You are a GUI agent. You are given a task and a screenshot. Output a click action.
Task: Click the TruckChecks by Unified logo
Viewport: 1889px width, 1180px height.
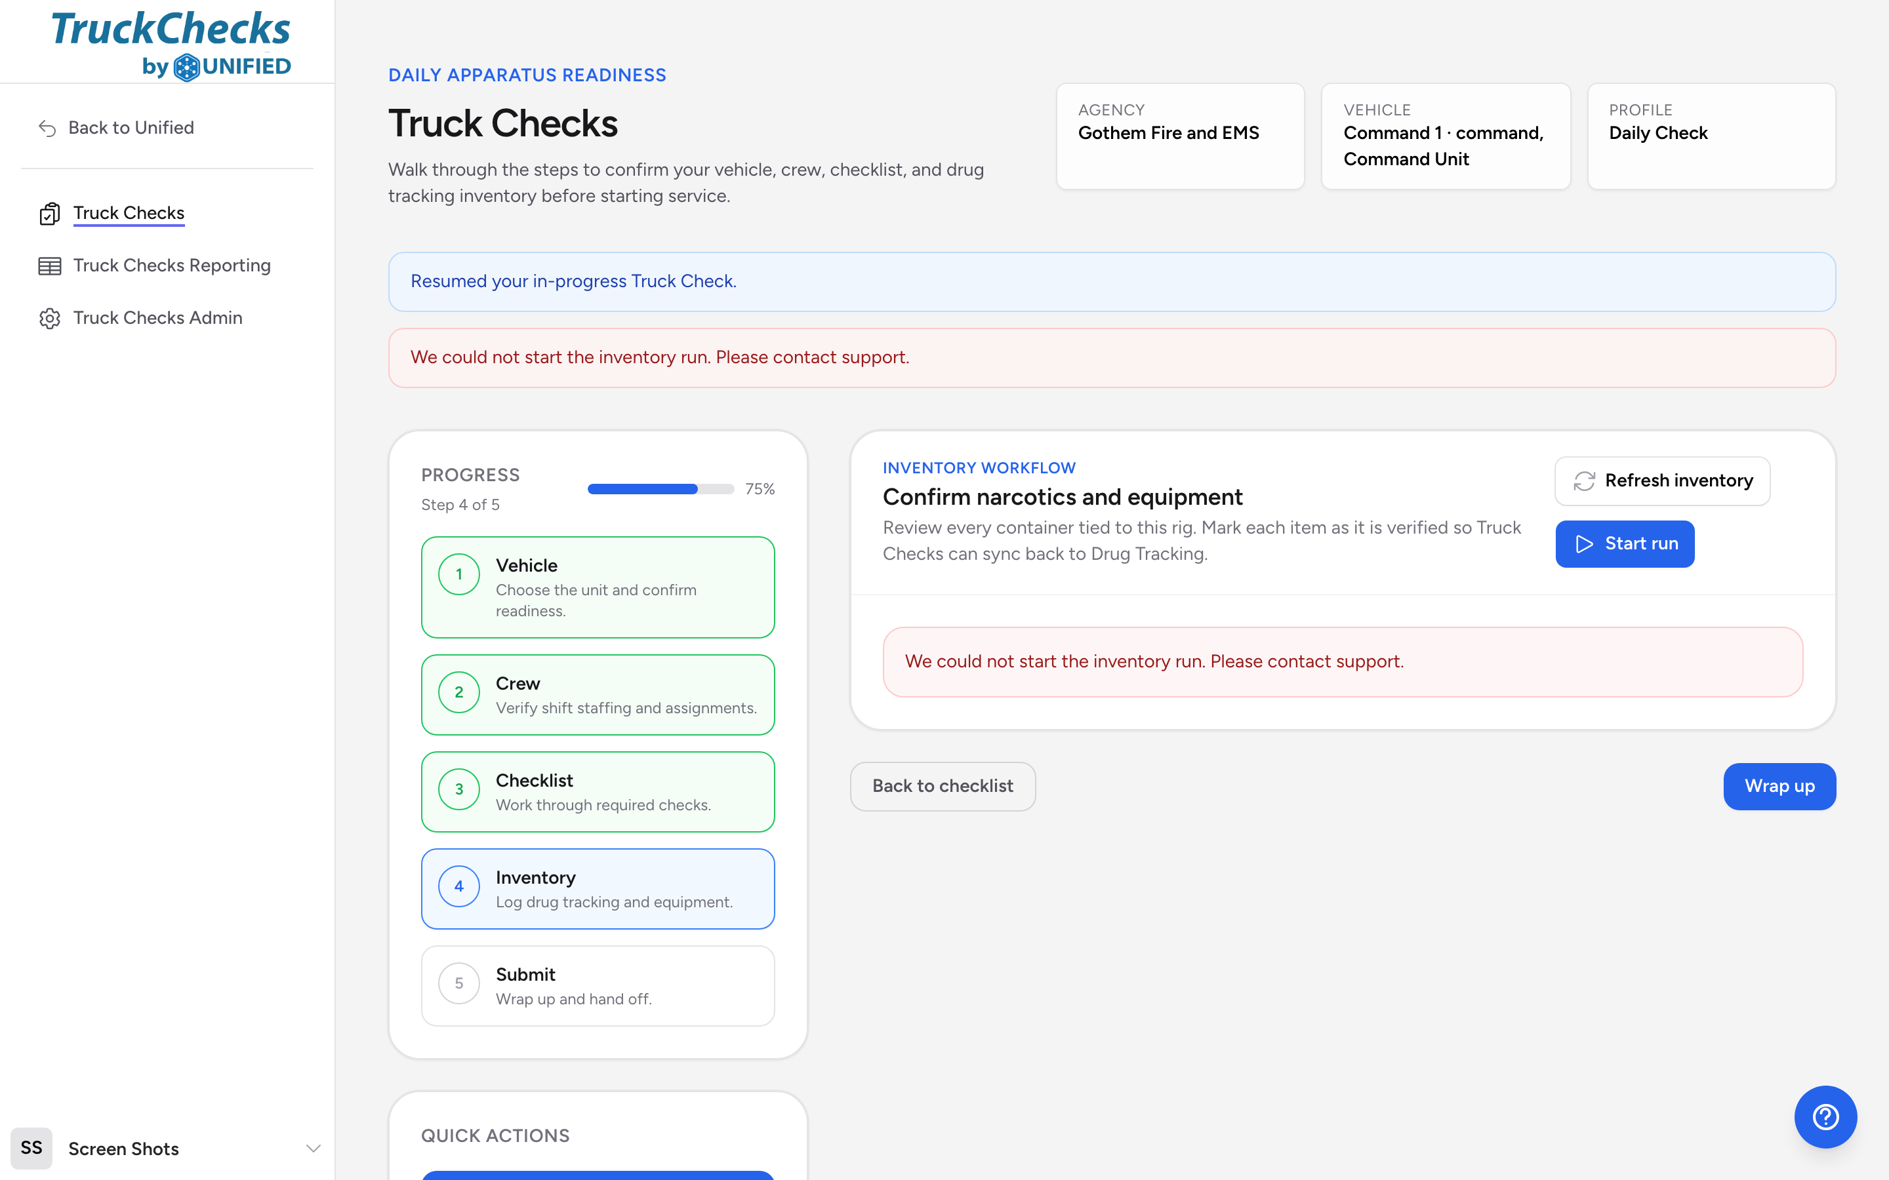[171, 45]
